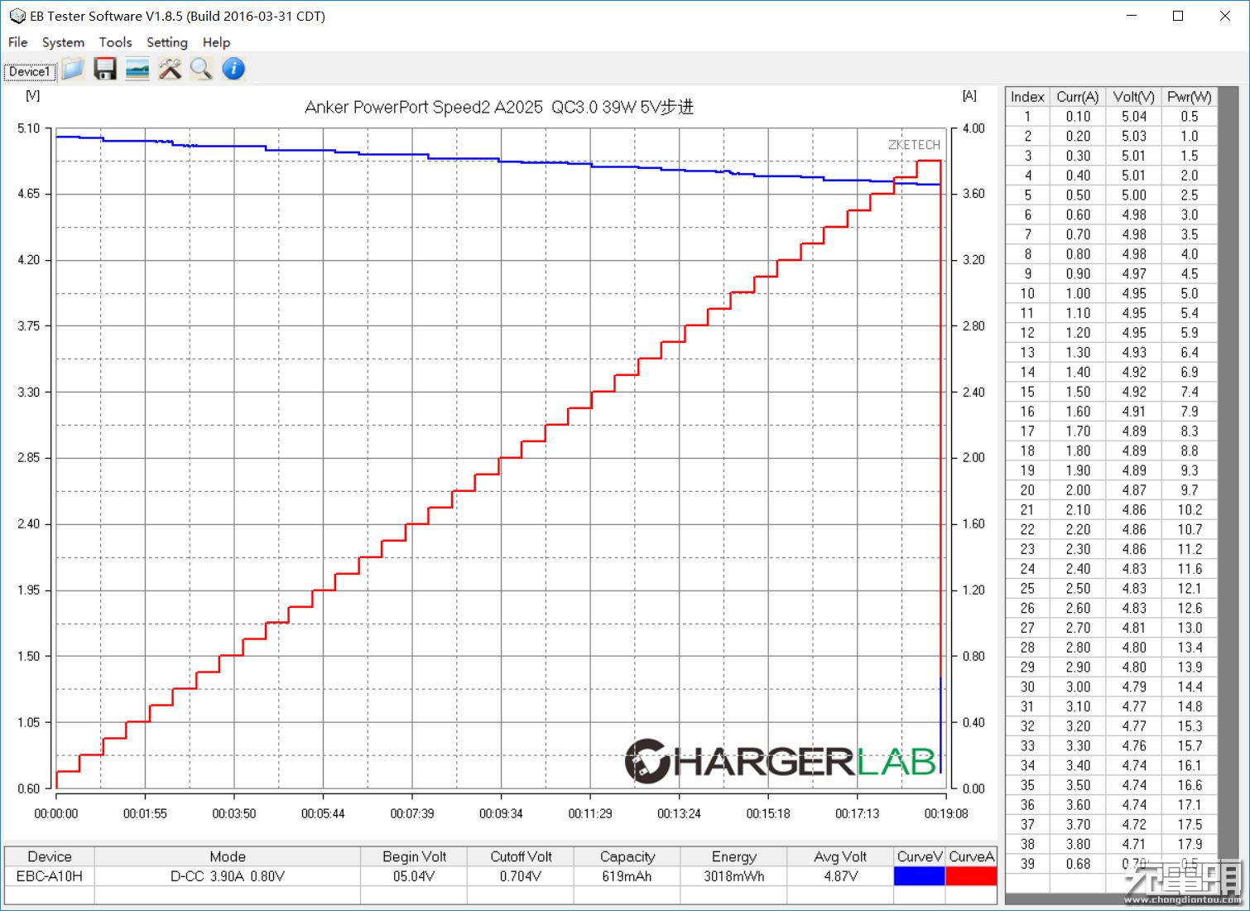Select the 4.87V average volt cell
The height and width of the screenshot is (911, 1250).
point(840,876)
